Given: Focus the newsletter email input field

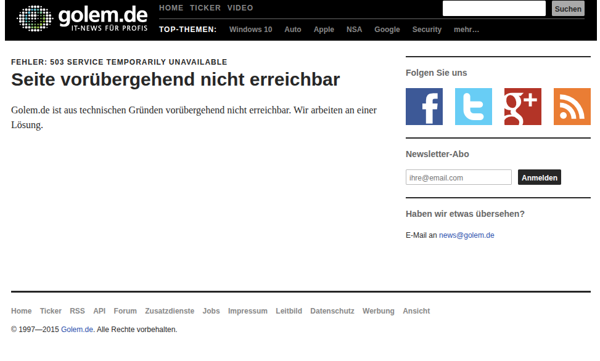Looking at the screenshot, I should (458, 177).
